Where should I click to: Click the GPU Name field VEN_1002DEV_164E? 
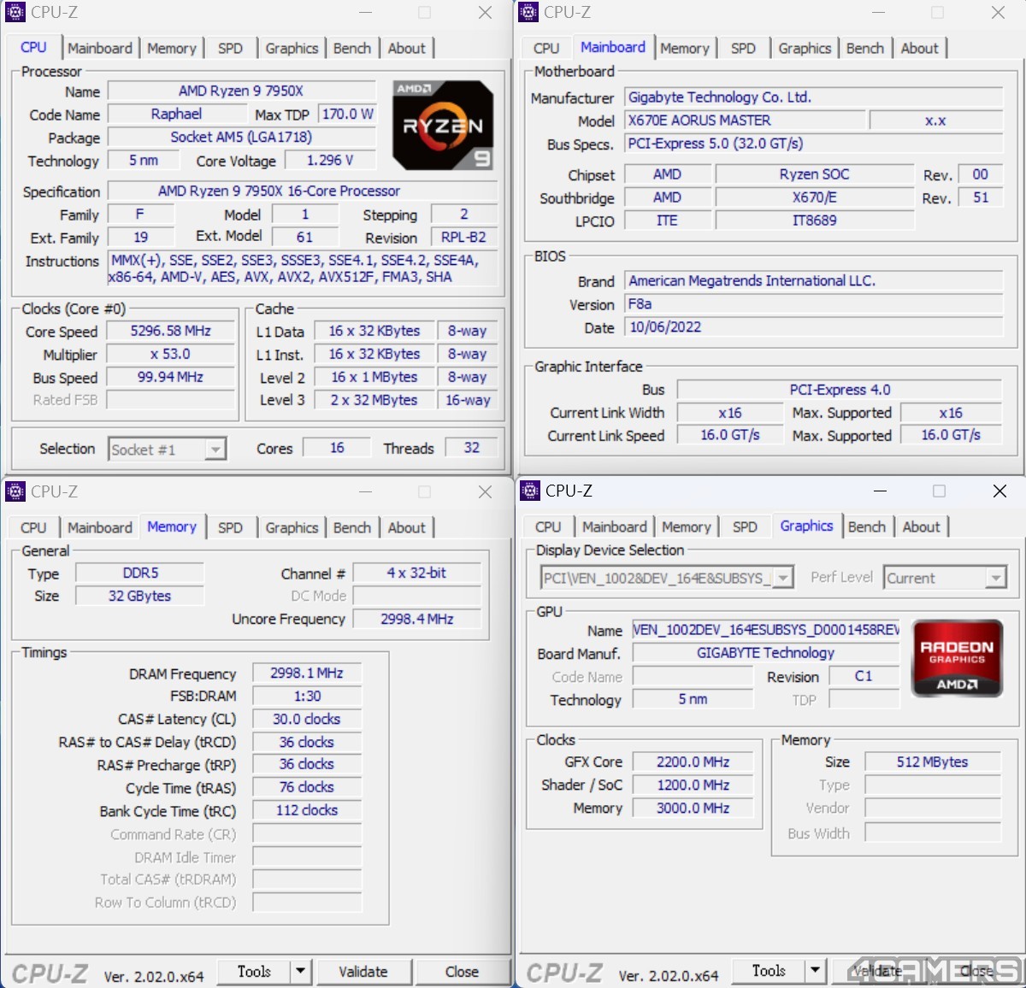pyautogui.click(x=766, y=630)
